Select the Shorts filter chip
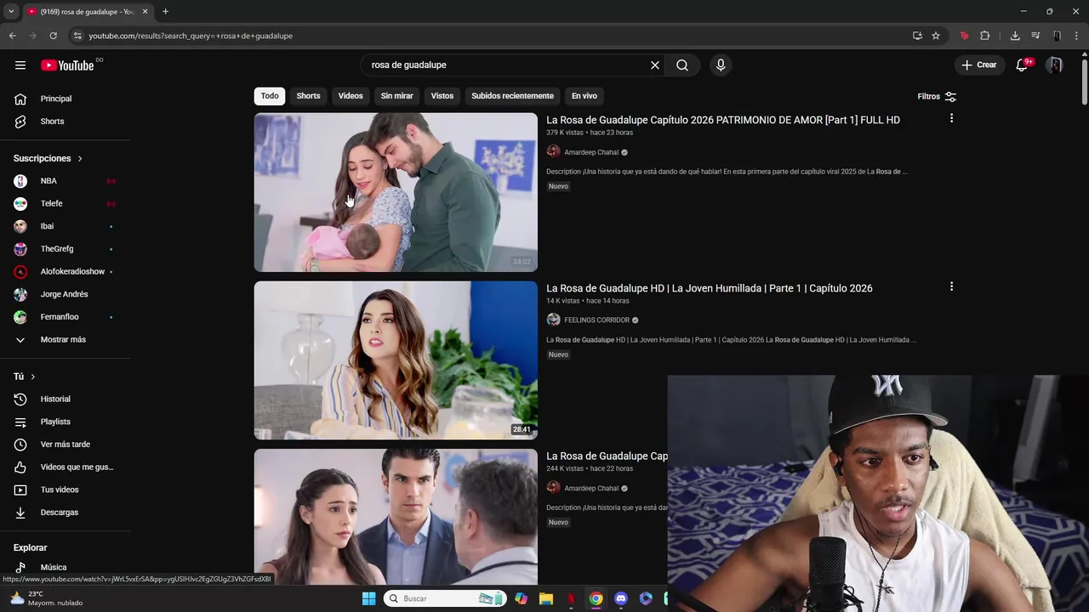 click(x=308, y=96)
